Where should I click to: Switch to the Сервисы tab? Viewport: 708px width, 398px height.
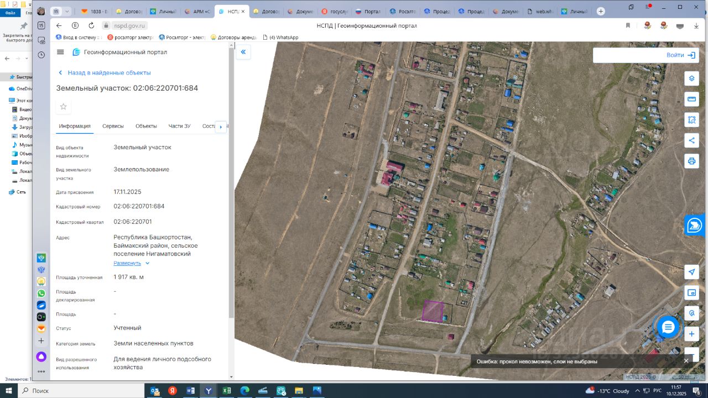tap(113, 126)
